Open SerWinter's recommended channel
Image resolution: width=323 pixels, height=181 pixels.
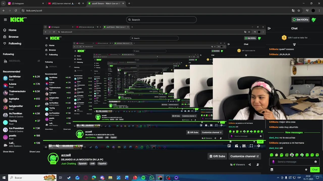pyautogui.click(x=21, y=78)
